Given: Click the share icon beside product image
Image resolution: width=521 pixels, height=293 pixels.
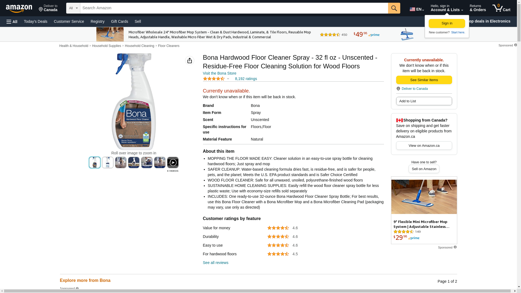Looking at the screenshot, I should point(190,60).
